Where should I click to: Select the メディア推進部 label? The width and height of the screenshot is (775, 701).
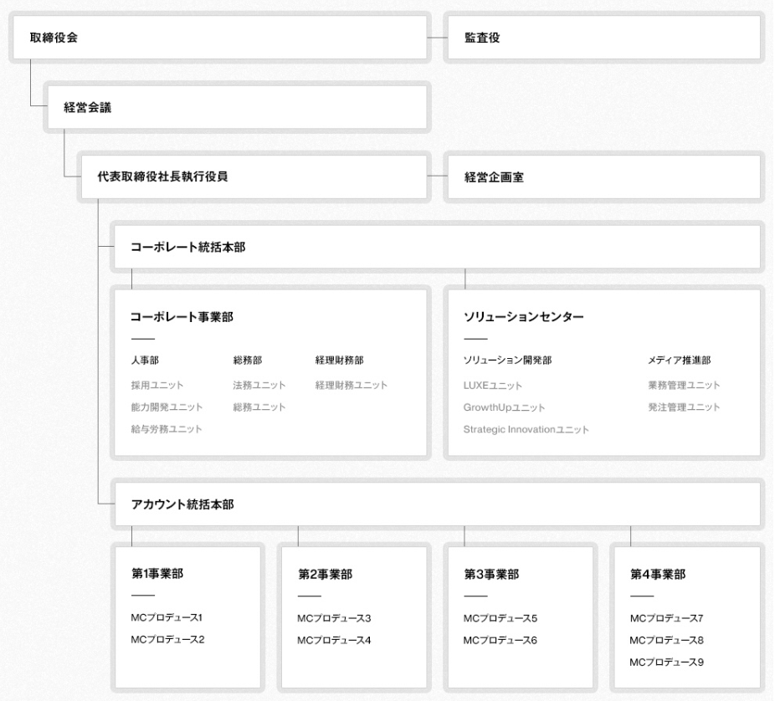click(679, 361)
